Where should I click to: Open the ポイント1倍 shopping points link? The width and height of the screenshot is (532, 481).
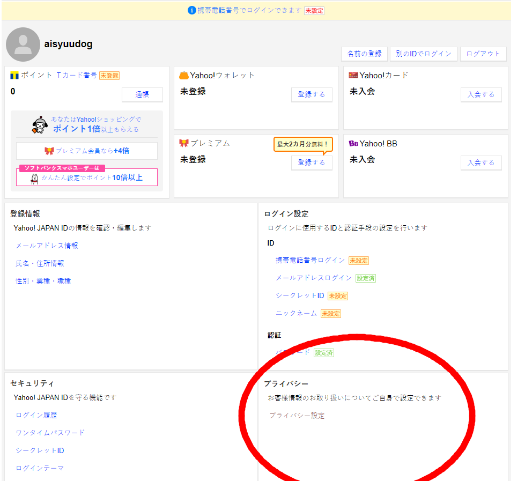(95, 124)
